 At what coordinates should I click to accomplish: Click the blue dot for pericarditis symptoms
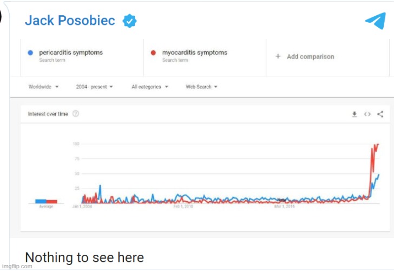point(30,53)
